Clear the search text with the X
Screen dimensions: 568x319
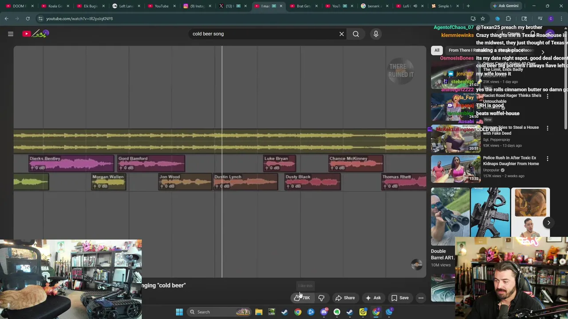[342, 34]
